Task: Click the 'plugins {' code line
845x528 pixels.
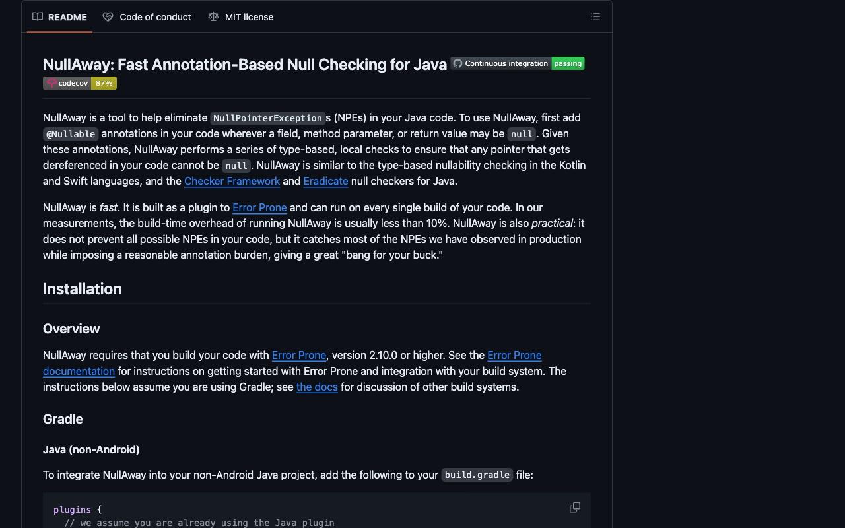Action: click(x=78, y=510)
